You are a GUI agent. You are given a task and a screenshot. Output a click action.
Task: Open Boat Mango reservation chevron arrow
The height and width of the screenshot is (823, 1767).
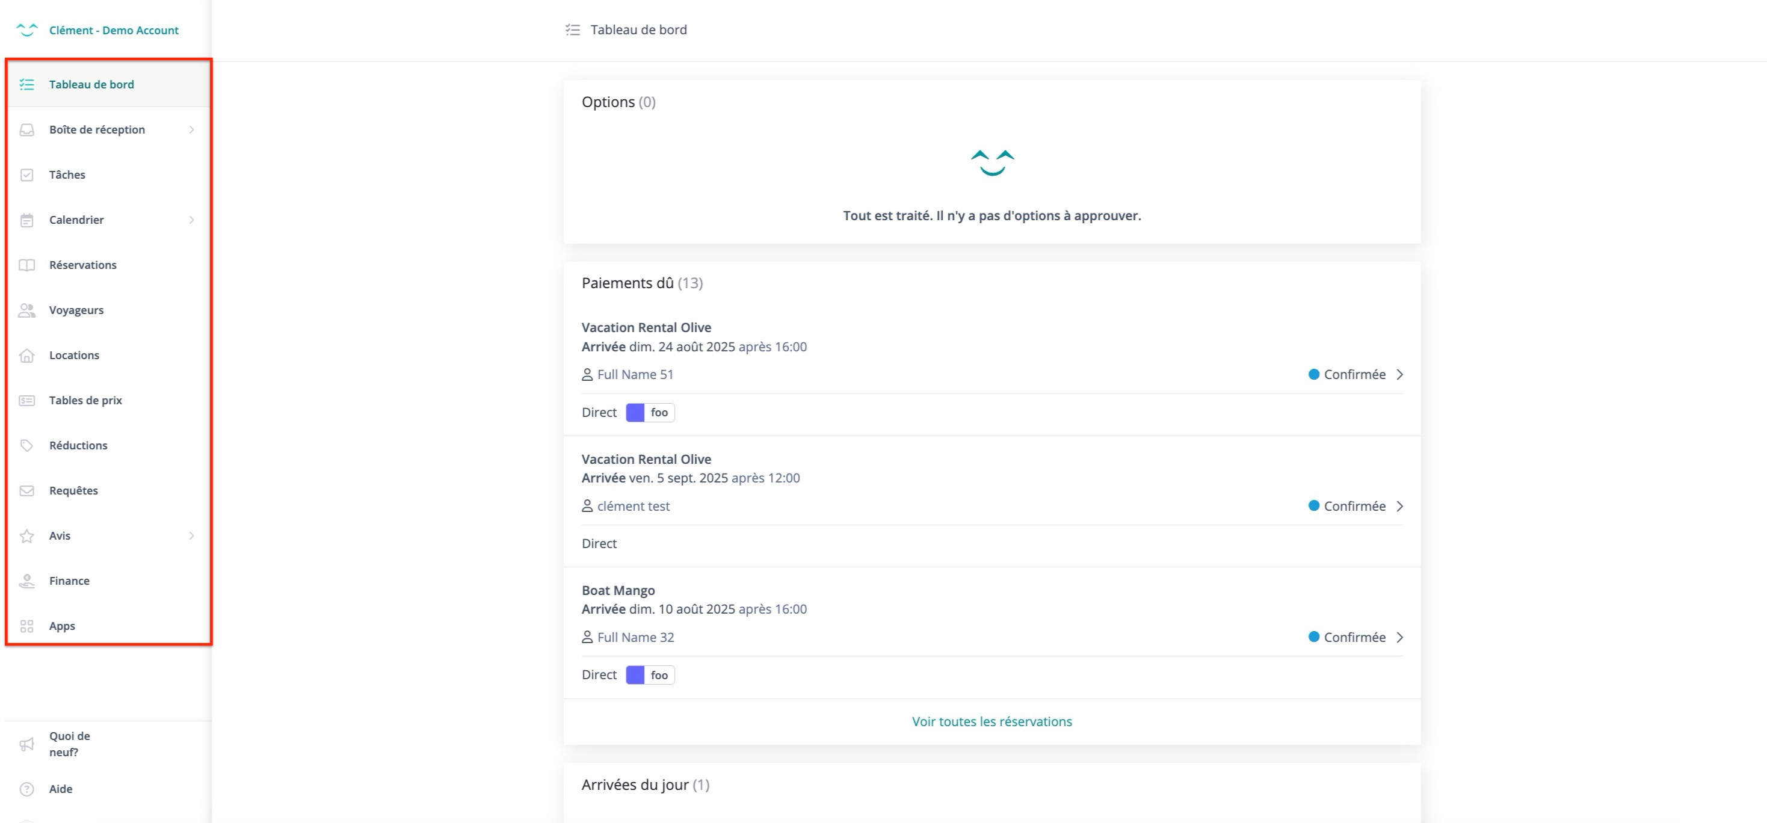(x=1400, y=637)
